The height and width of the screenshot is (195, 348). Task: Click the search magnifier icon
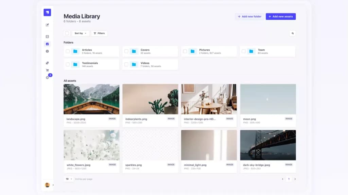(x=293, y=34)
